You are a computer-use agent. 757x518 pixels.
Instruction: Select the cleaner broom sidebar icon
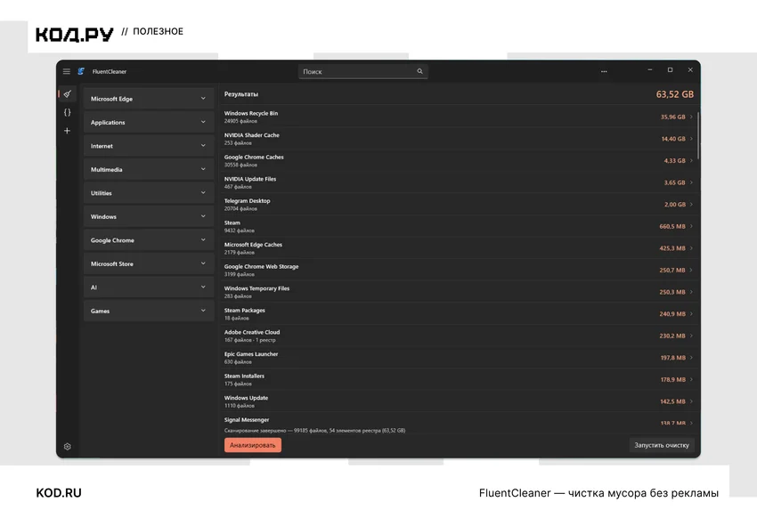(x=68, y=94)
